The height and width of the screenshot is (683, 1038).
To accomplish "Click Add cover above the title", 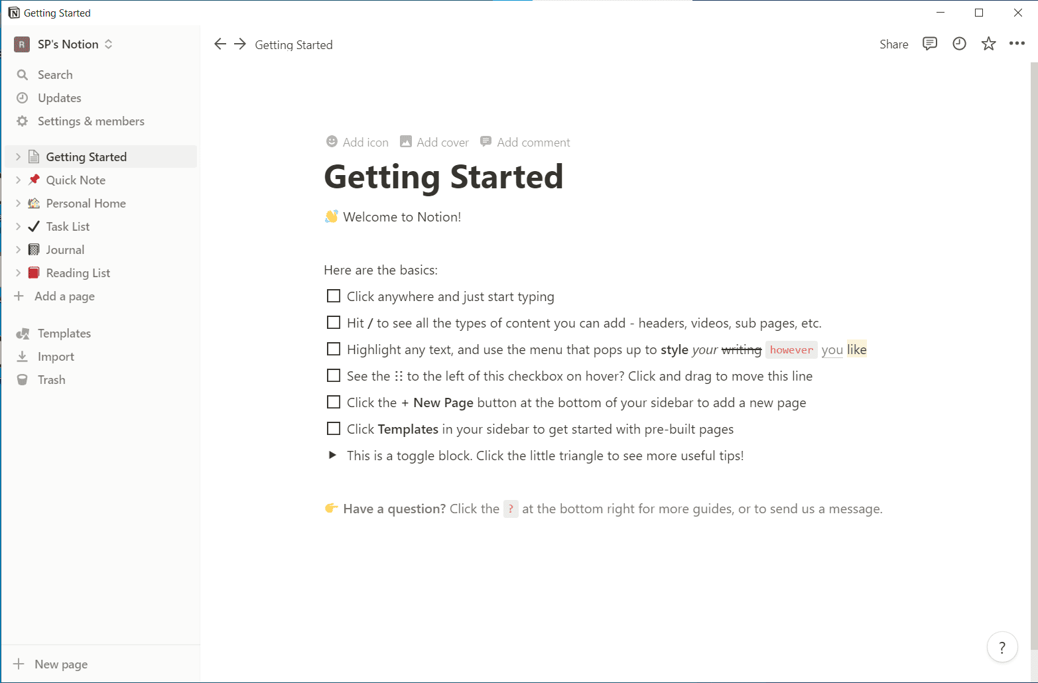I will point(434,142).
